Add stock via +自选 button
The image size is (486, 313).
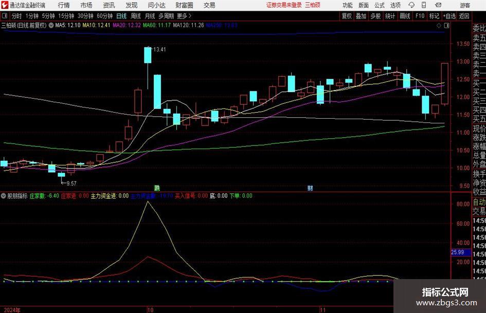click(449, 16)
